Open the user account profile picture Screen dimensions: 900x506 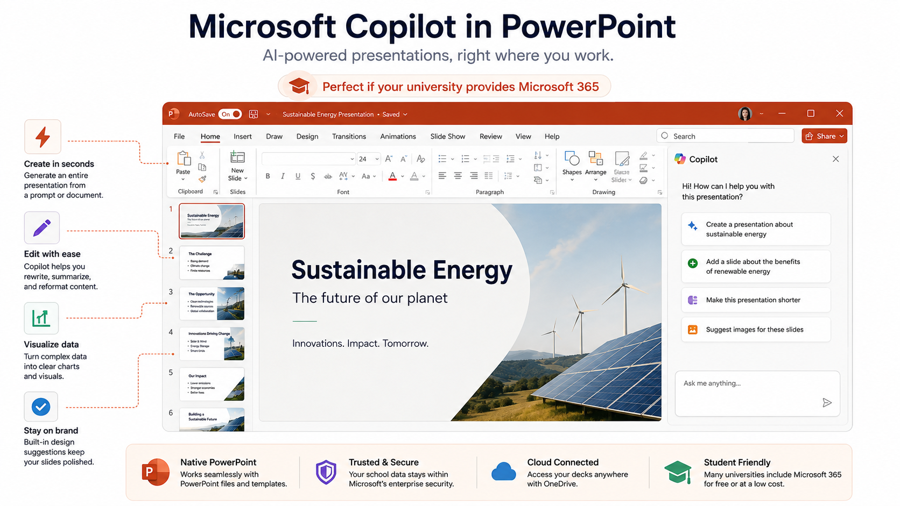coord(745,113)
